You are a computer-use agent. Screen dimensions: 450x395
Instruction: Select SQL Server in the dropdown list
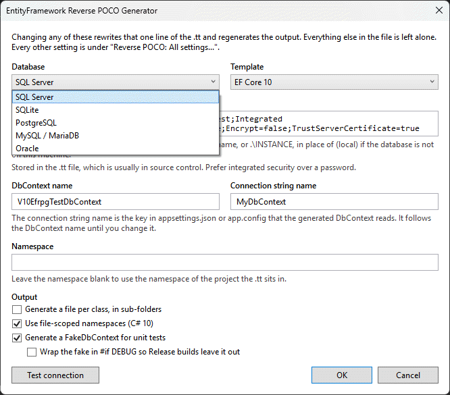pos(116,97)
